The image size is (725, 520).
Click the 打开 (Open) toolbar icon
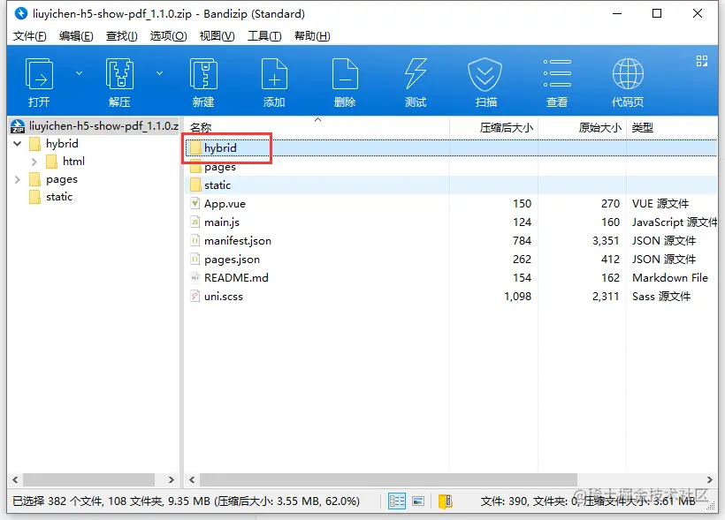(39, 74)
